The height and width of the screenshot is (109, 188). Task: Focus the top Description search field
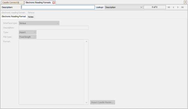[58, 7]
